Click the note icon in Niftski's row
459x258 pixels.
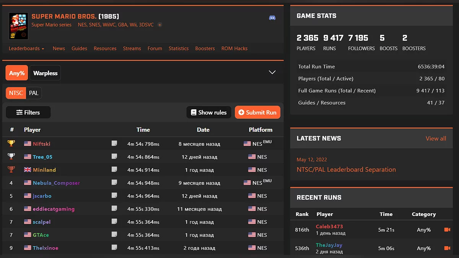click(x=114, y=143)
